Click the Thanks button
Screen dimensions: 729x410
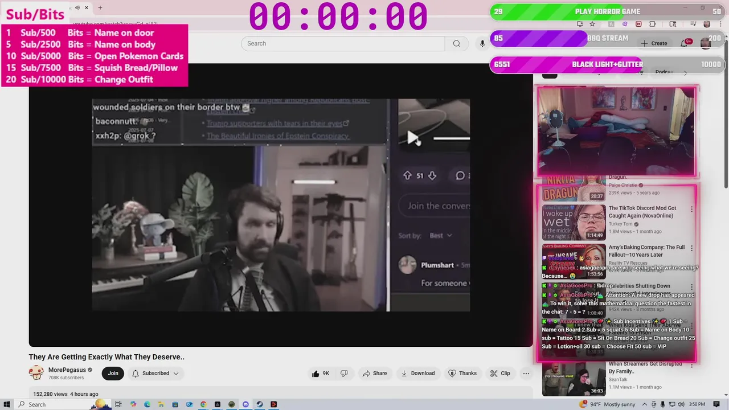tap(462, 374)
